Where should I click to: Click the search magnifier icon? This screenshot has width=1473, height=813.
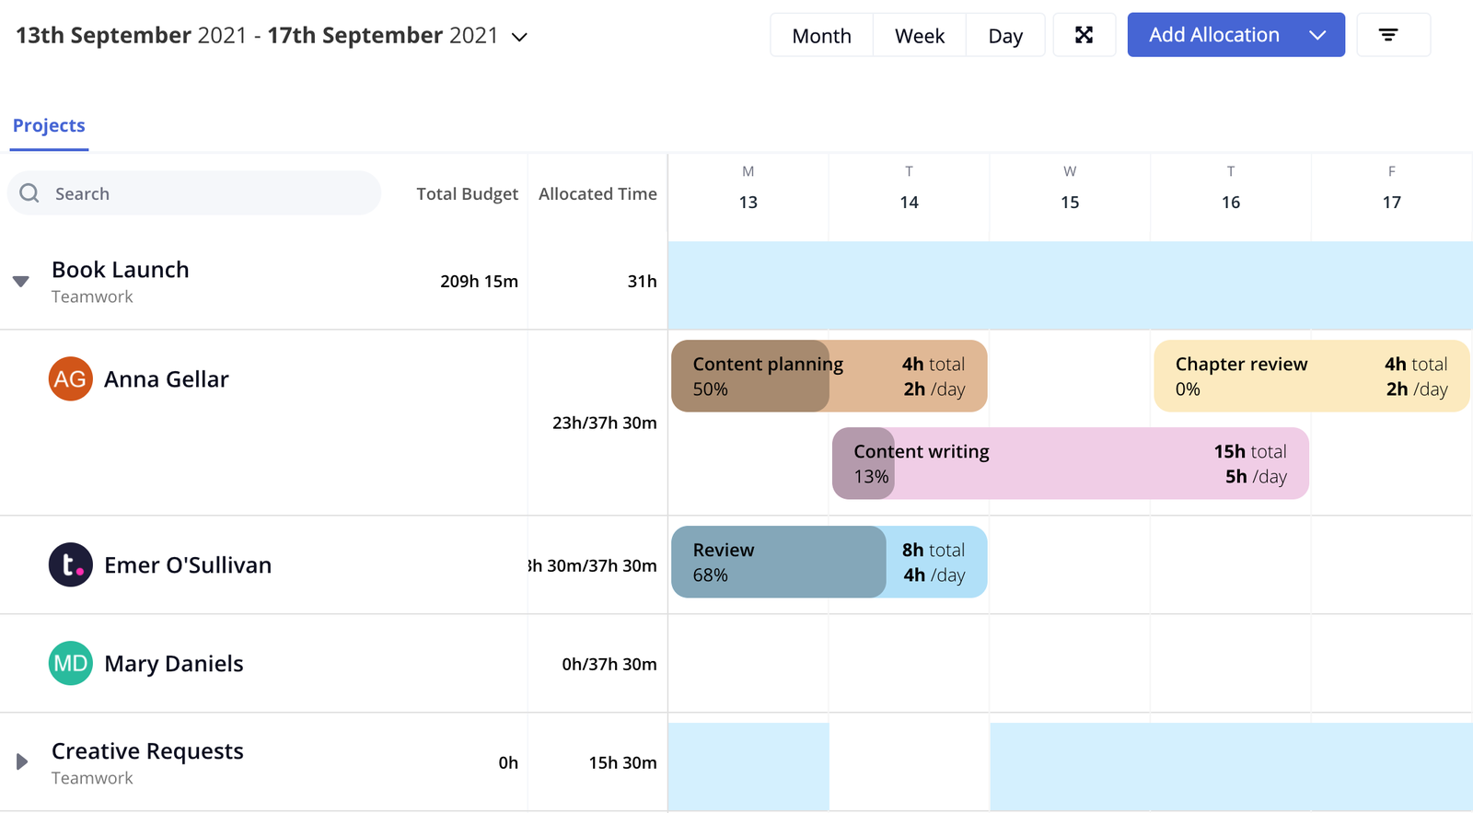(x=29, y=192)
